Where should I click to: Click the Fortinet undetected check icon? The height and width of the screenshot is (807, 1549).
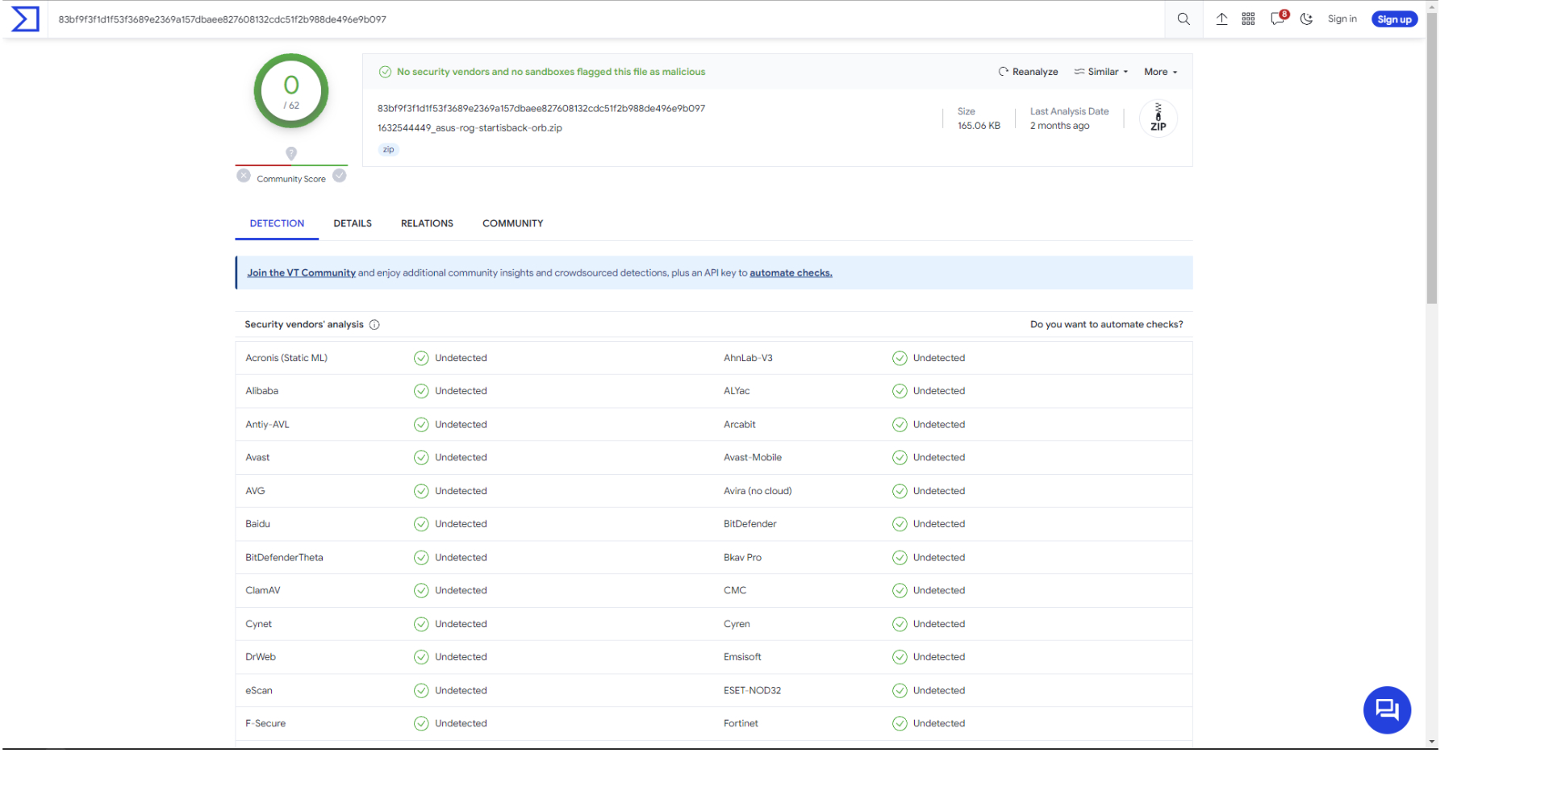(900, 724)
